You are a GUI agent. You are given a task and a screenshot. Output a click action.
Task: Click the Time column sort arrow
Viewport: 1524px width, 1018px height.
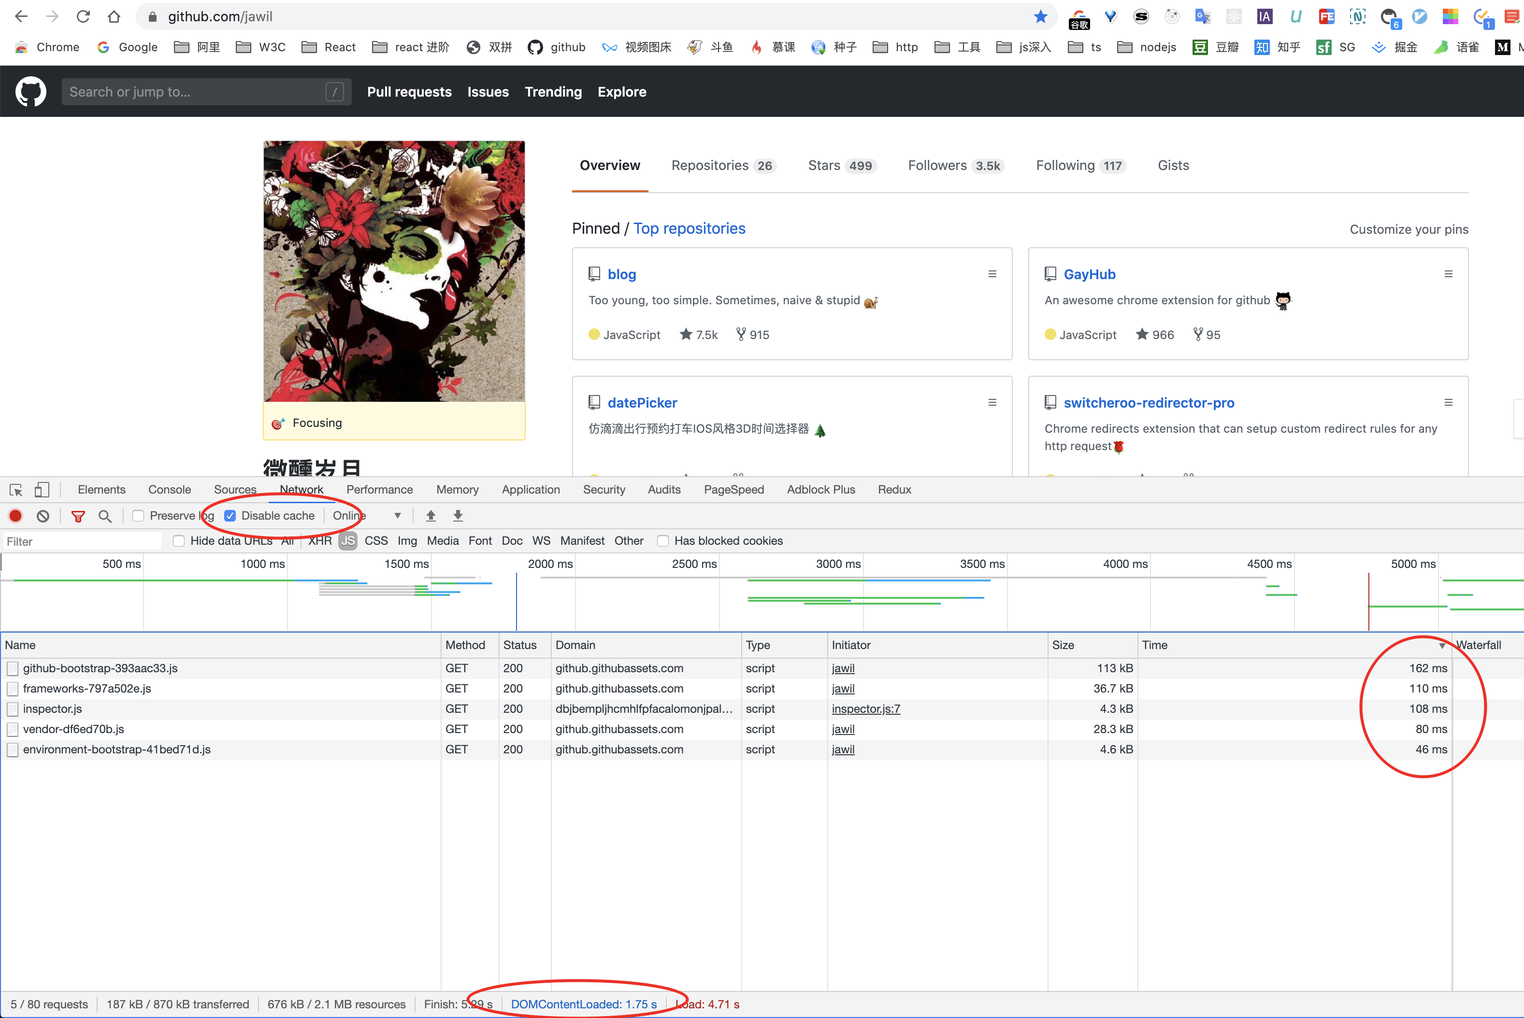click(x=1441, y=646)
